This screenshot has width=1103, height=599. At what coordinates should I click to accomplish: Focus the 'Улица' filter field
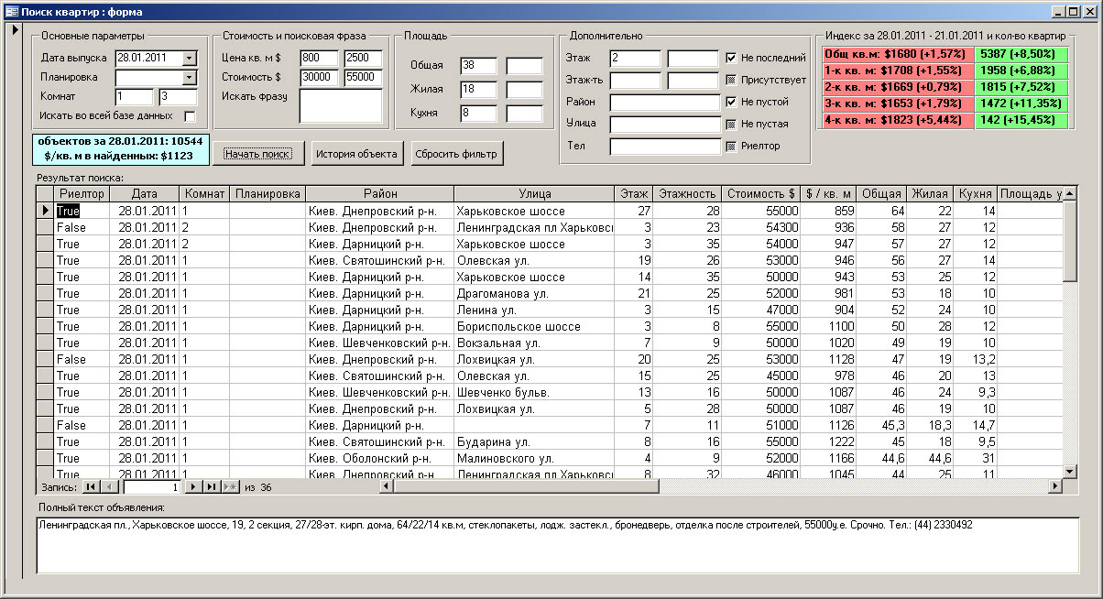tap(665, 125)
